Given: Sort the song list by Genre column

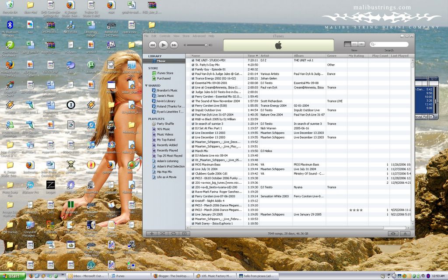Looking at the screenshot, I should pyautogui.click(x=336, y=56).
